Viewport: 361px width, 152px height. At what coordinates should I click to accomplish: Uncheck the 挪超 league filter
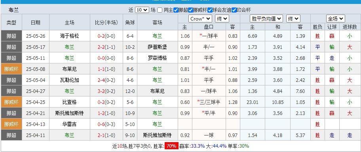pyautogui.click(x=176, y=10)
